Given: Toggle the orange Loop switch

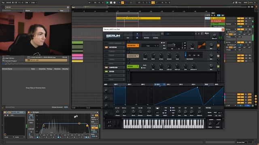Looking at the screenshot, I should (153, 3).
